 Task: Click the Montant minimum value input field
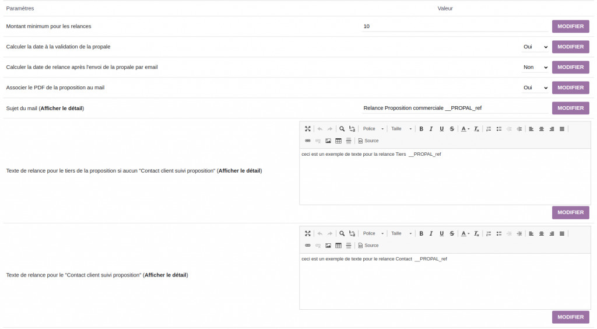pos(455,26)
